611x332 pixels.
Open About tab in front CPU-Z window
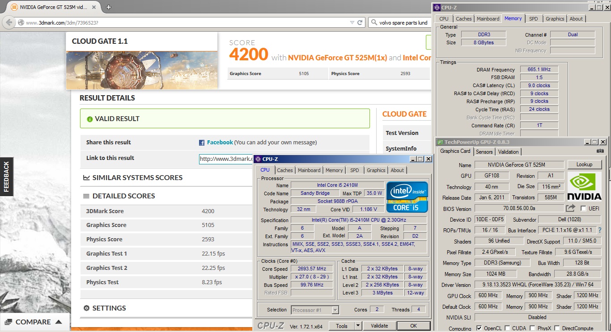tap(397, 170)
